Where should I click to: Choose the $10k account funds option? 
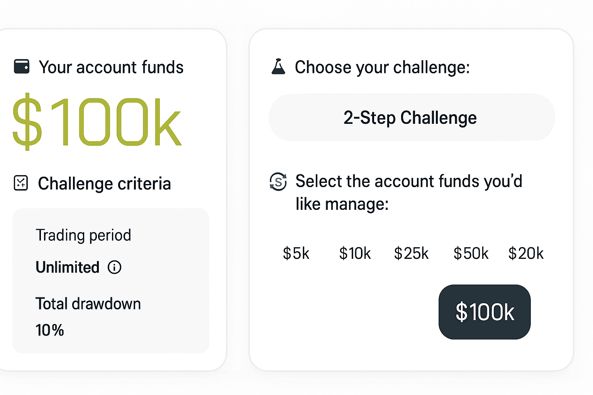355,253
